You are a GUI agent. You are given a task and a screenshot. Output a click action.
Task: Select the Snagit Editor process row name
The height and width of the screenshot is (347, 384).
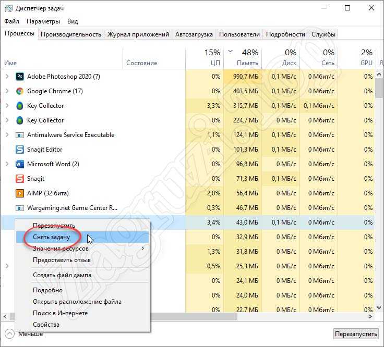(x=44, y=150)
